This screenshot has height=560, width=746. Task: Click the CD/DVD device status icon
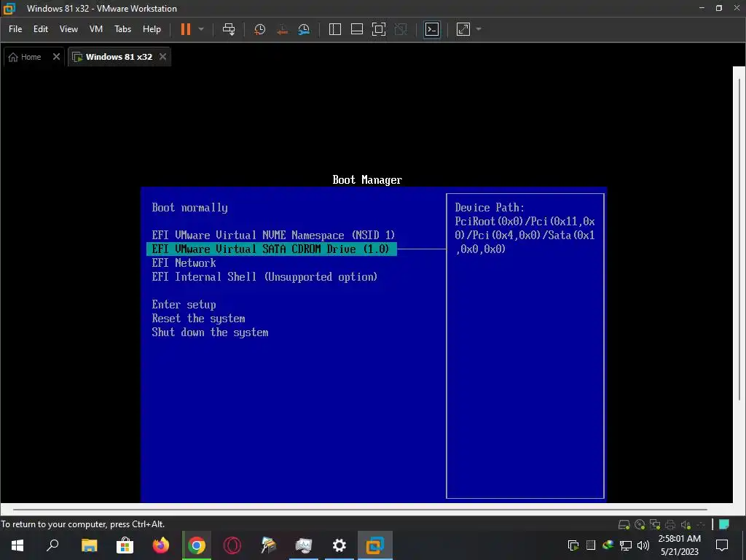pyautogui.click(x=640, y=525)
